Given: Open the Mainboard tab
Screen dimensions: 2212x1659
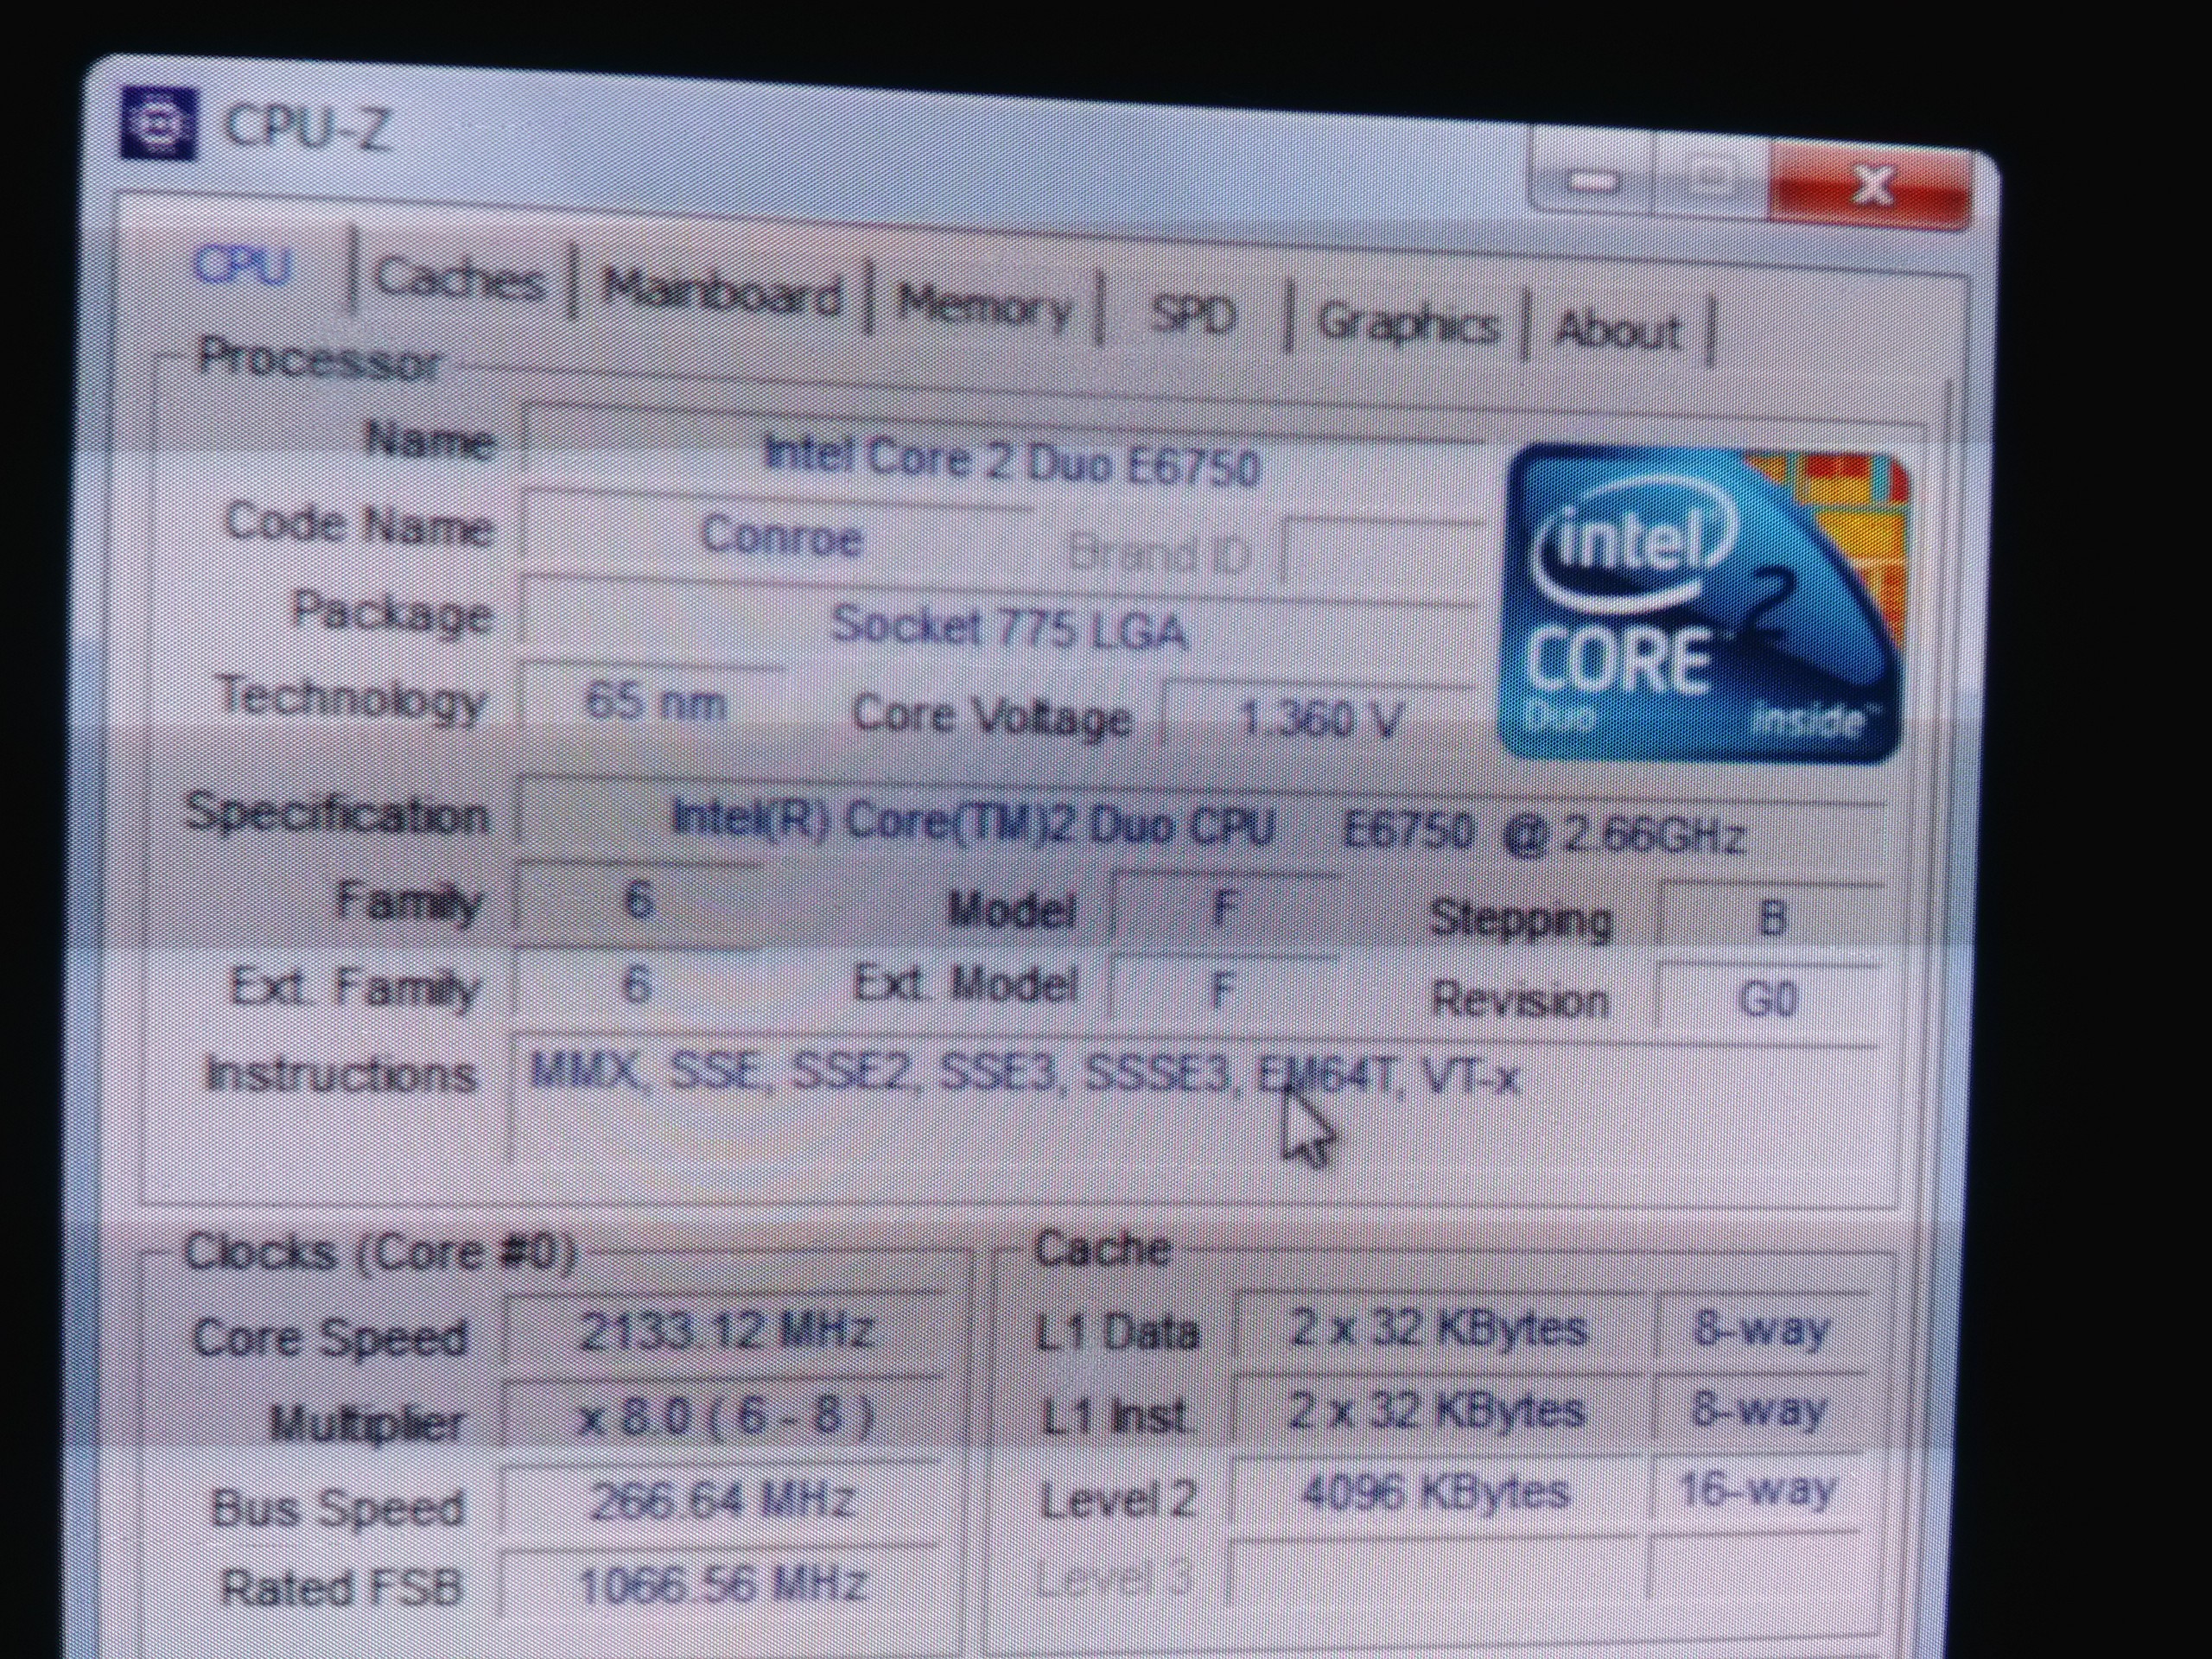Looking at the screenshot, I should click(x=720, y=291).
